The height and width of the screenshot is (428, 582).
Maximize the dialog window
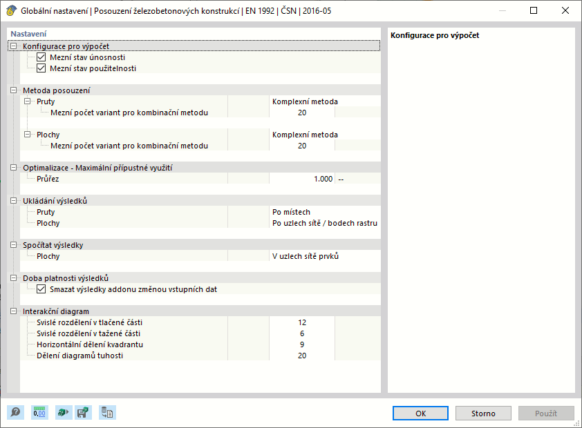[x=534, y=10]
